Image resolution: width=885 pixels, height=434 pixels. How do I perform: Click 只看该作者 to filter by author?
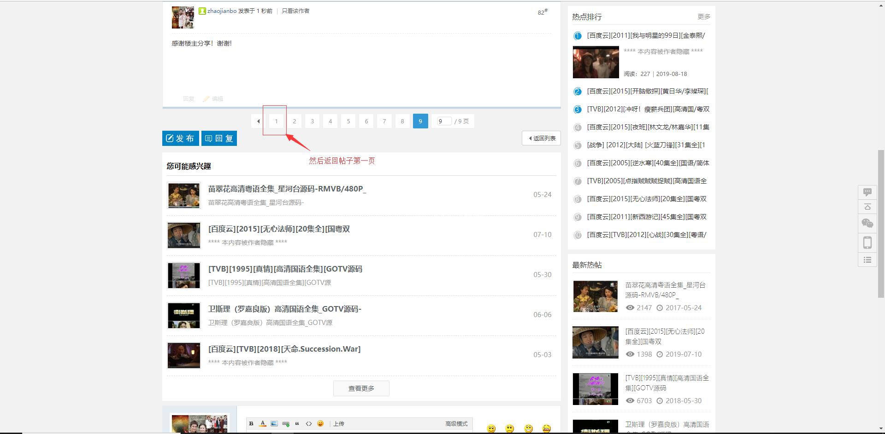coord(295,11)
